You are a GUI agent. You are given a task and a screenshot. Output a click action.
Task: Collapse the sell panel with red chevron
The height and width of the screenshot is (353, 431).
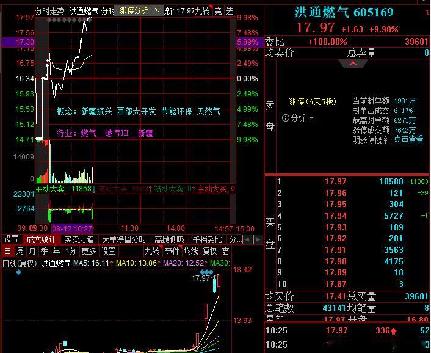(353, 64)
